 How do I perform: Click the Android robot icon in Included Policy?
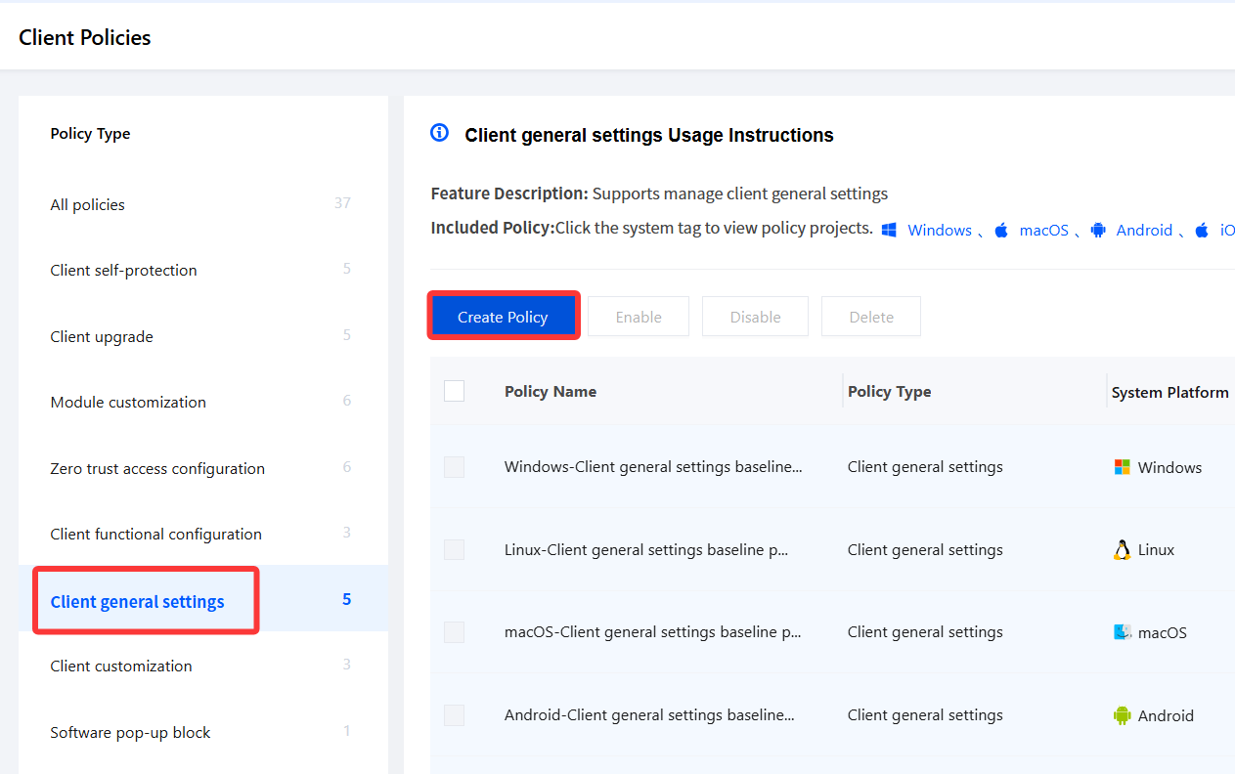click(x=1098, y=230)
